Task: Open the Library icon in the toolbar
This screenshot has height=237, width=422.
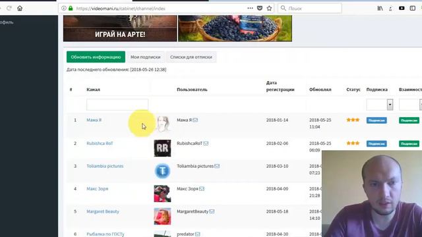Action: pos(380,9)
